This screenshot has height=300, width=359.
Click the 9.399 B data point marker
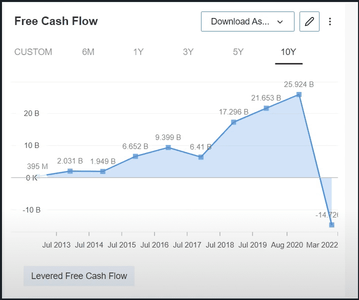click(x=168, y=147)
